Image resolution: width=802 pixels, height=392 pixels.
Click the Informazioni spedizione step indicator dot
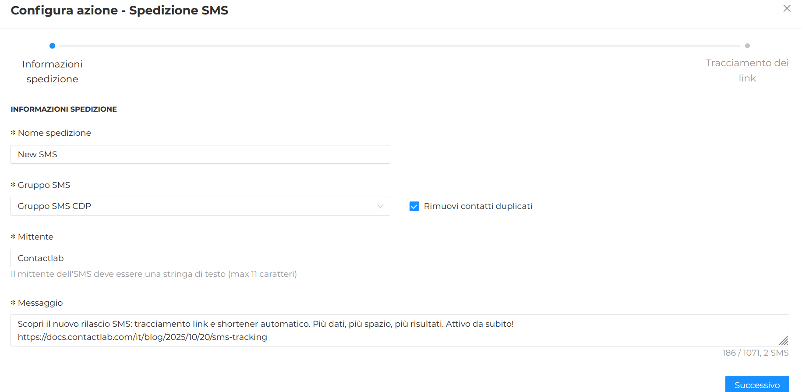tap(52, 46)
